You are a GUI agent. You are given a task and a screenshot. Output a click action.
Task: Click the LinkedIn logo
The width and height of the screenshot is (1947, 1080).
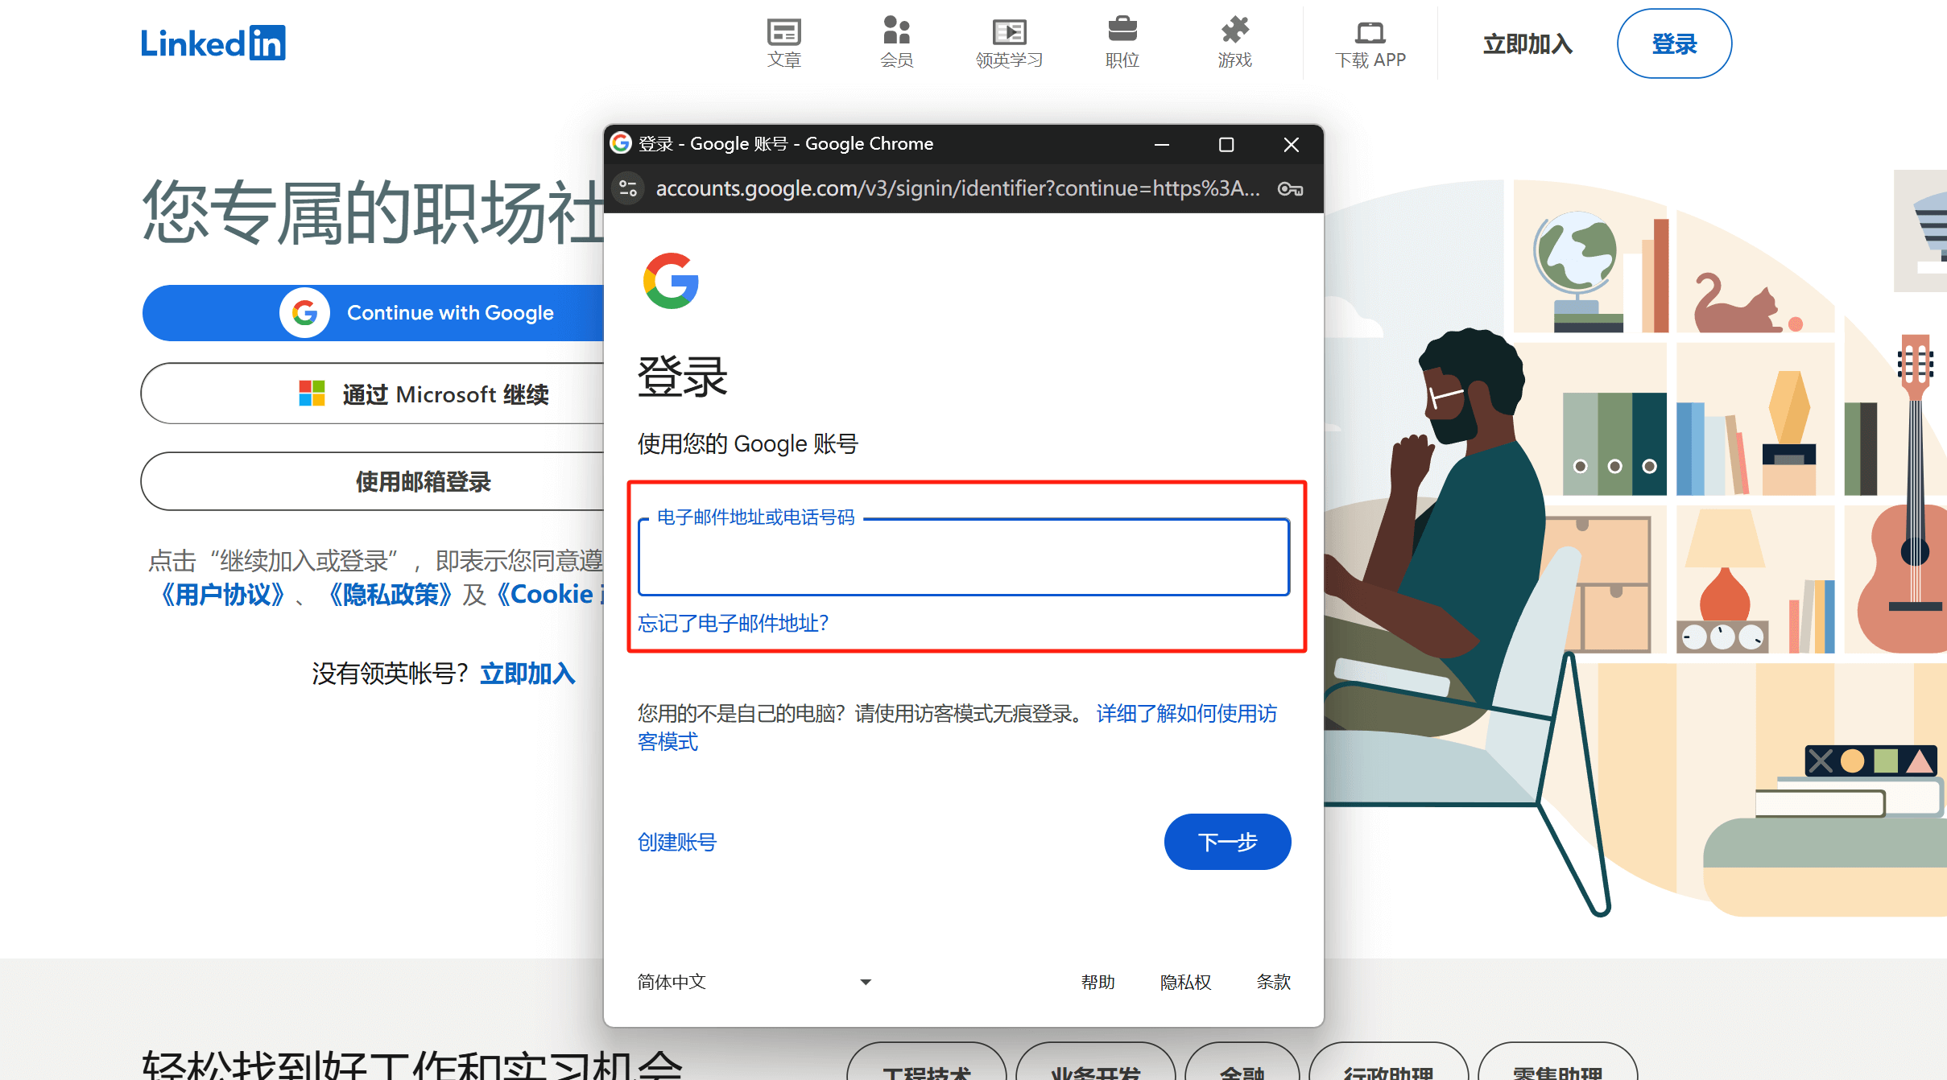[213, 43]
